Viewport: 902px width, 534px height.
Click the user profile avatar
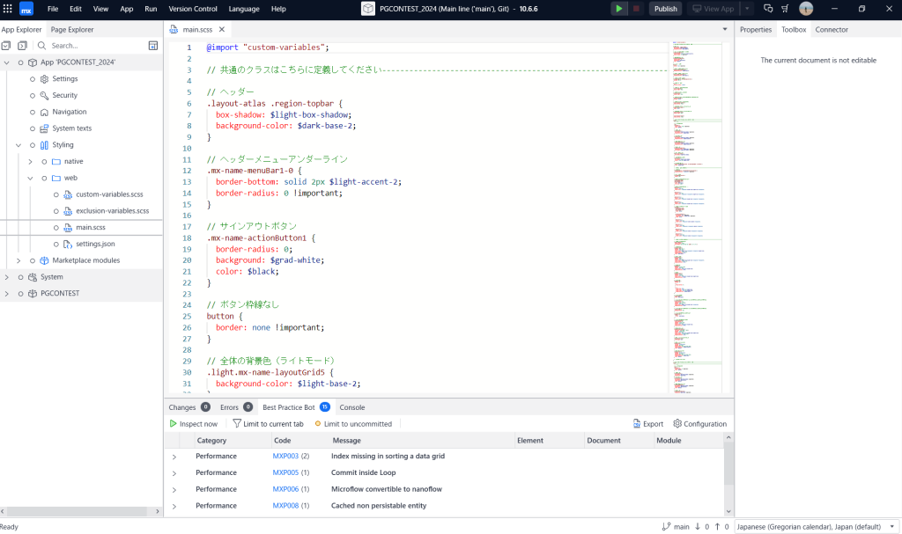click(806, 9)
